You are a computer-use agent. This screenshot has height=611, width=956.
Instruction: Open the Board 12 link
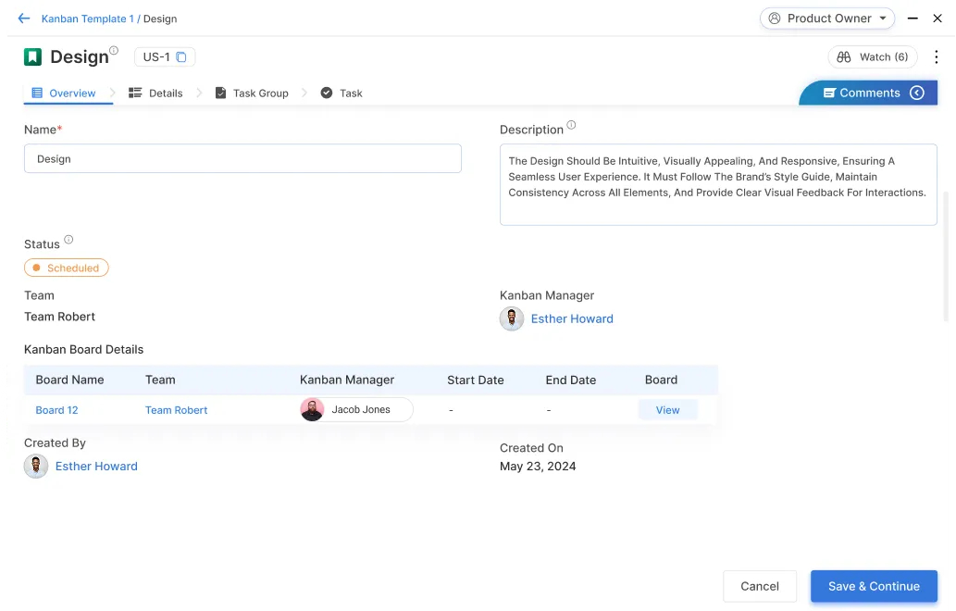56,409
